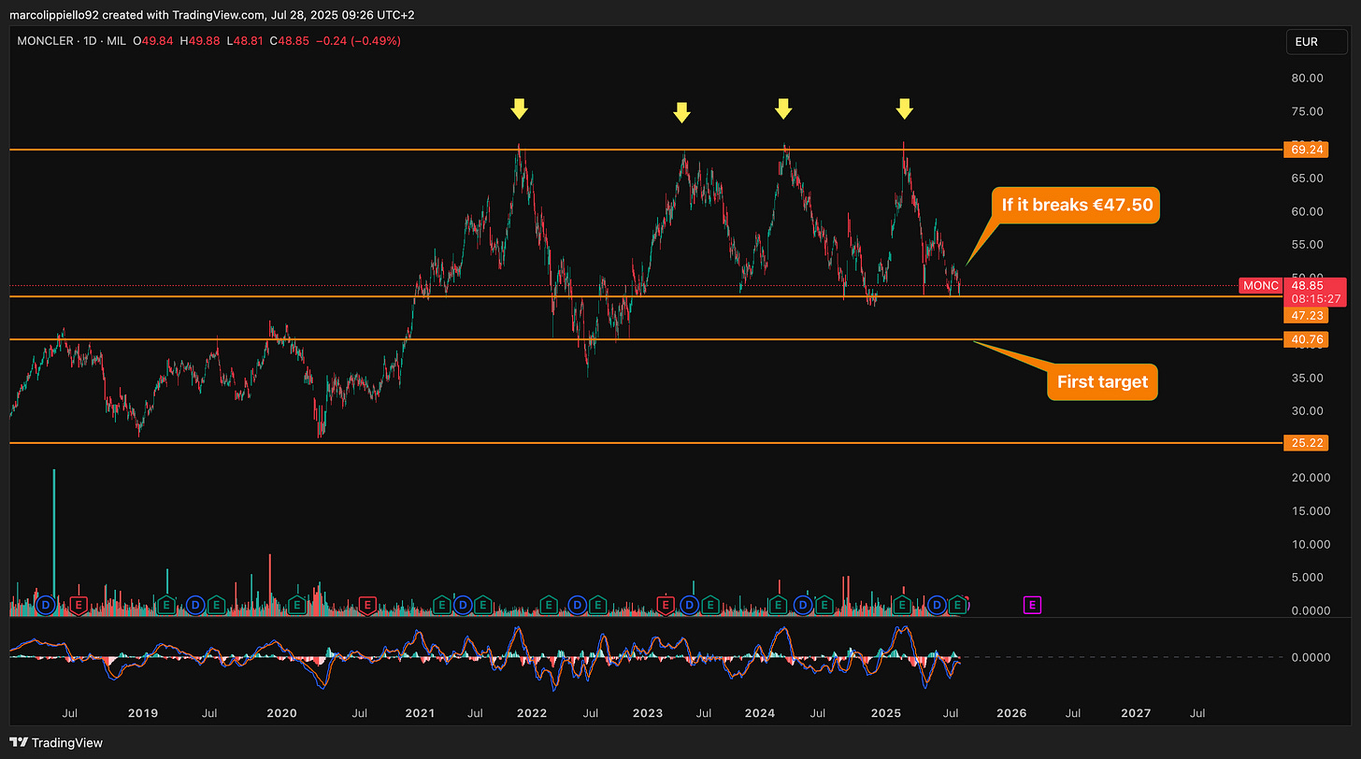This screenshot has height=759, width=1361.
Task: Click the 2026 label on time axis
Action: [1011, 712]
